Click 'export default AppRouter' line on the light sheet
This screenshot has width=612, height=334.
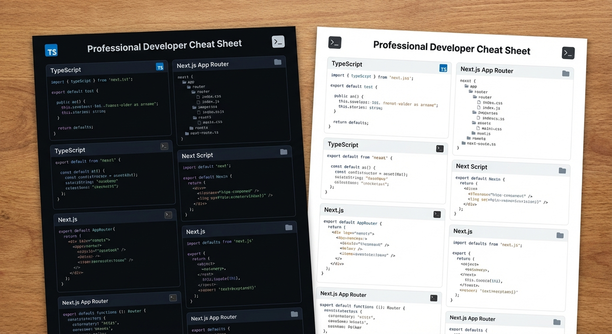tap(353, 222)
